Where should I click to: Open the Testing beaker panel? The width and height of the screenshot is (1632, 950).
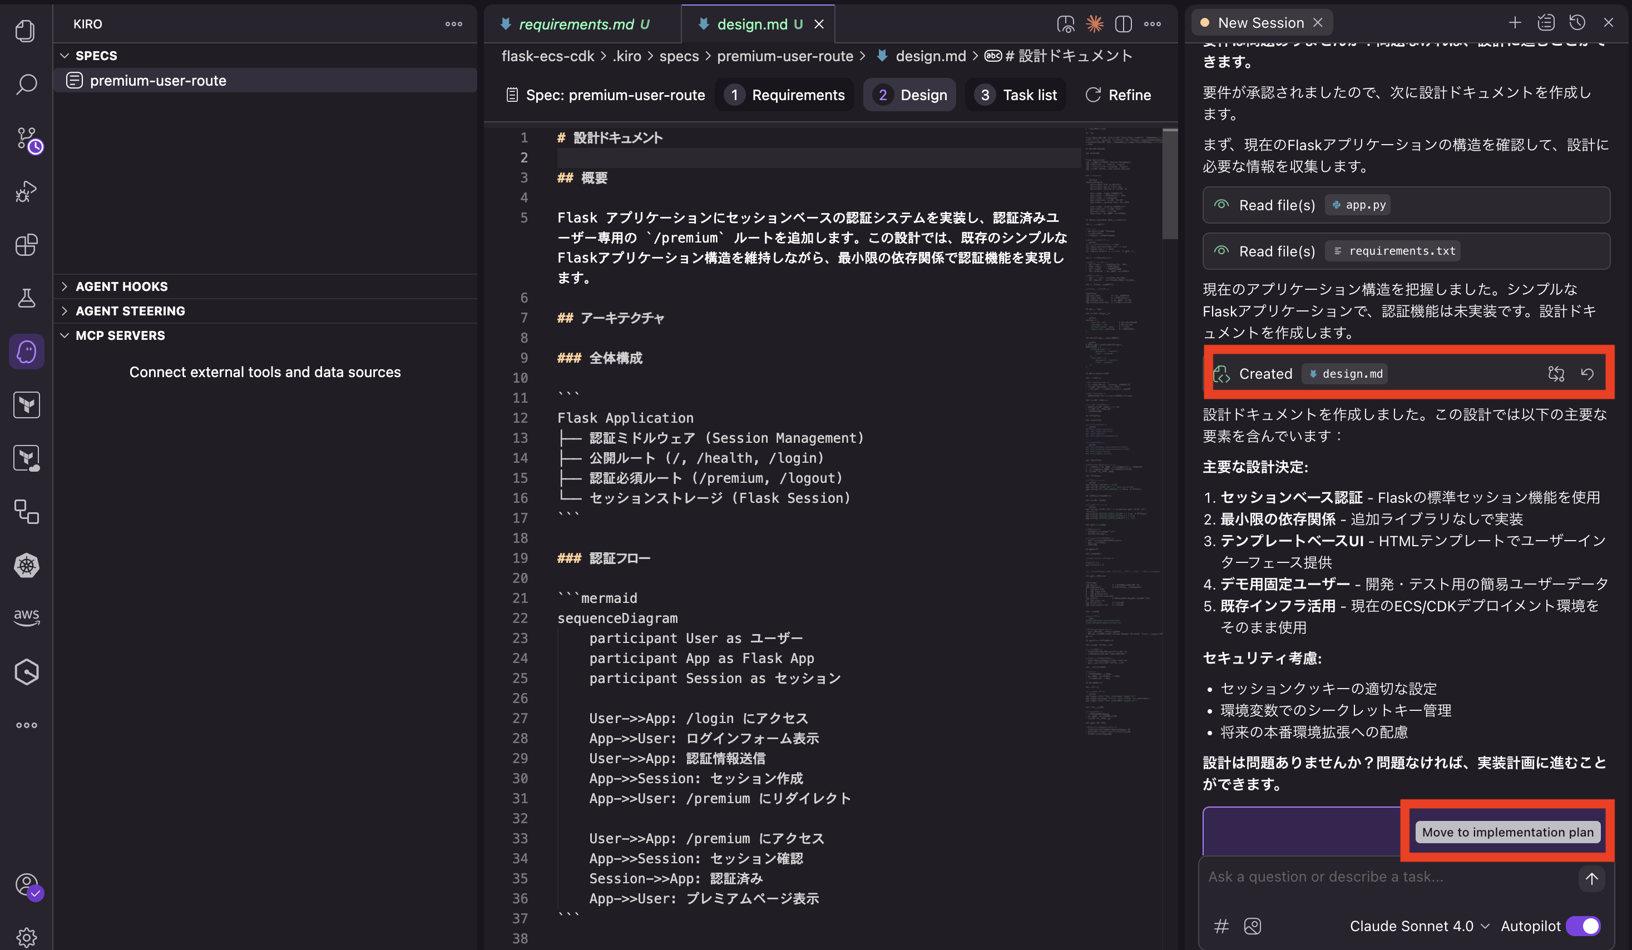pos(26,298)
